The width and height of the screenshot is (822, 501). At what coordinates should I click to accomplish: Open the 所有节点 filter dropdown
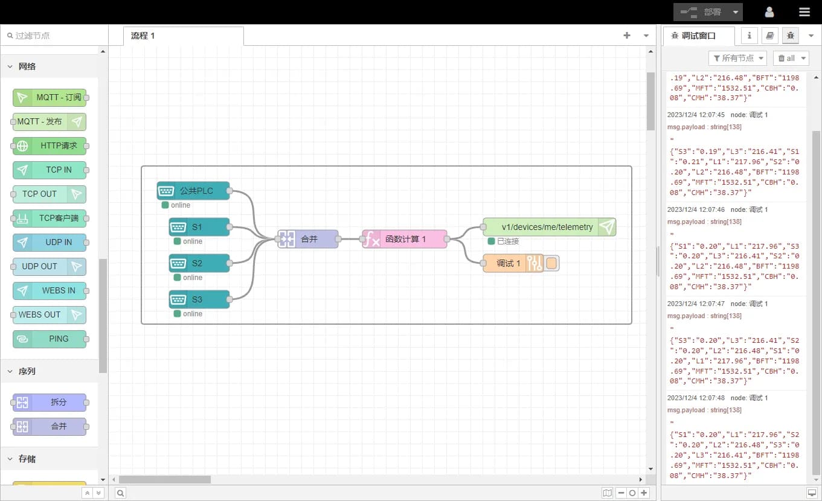pyautogui.click(x=737, y=58)
